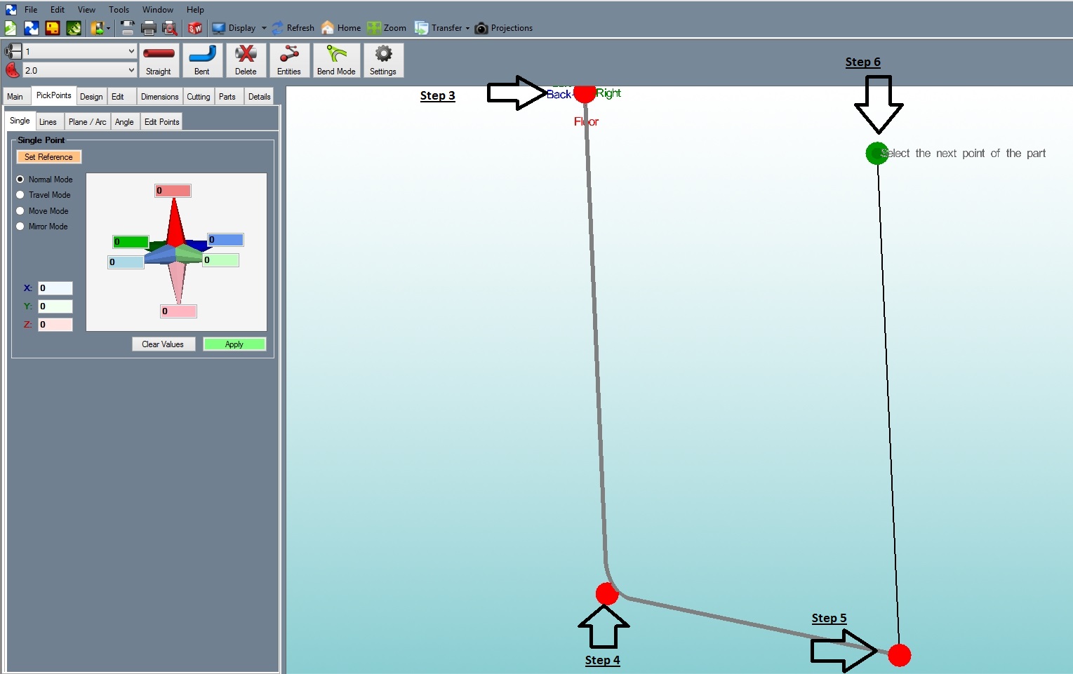This screenshot has height=674, width=1073.
Task: Click the Display toolbar button
Action: pos(234,28)
